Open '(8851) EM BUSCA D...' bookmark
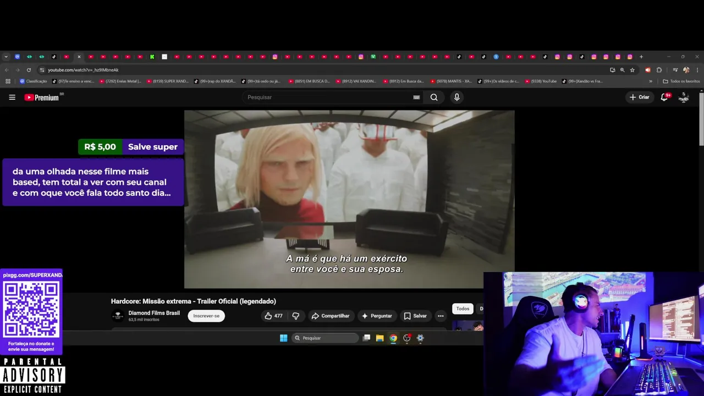Screen dimensions: 704x396 pyautogui.click(x=310, y=81)
